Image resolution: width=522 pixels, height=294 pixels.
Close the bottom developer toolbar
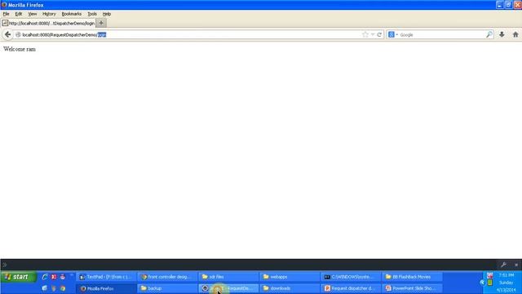point(516,265)
